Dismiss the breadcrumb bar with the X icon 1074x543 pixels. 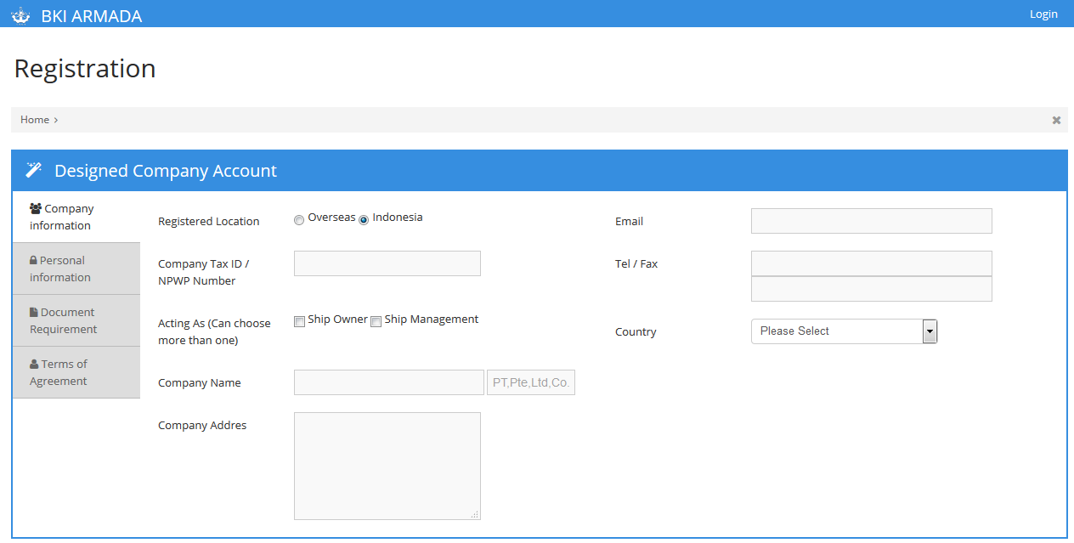pyautogui.click(x=1056, y=120)
